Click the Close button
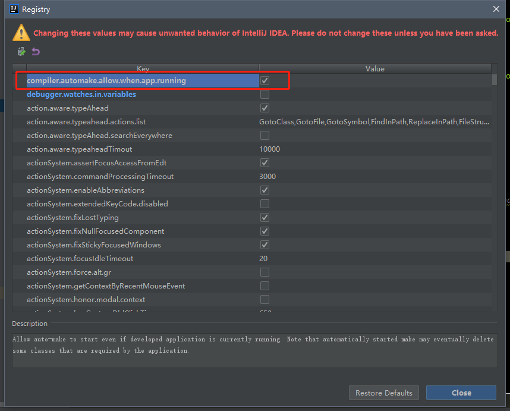Viewport: 510px width, 411px height. tap(461, 393)
